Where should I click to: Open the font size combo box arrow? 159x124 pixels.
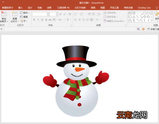(57, 14)
